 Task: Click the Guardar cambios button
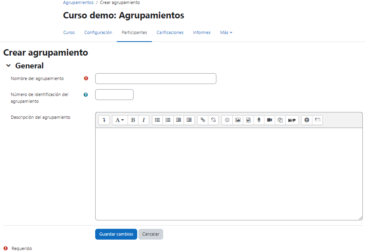(116, 234)
